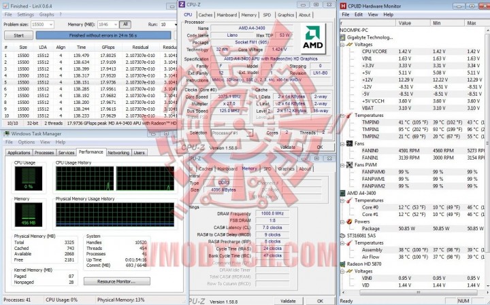
Task: Switch to Caches tab in top CPU-Z
Action: point(206,15)
